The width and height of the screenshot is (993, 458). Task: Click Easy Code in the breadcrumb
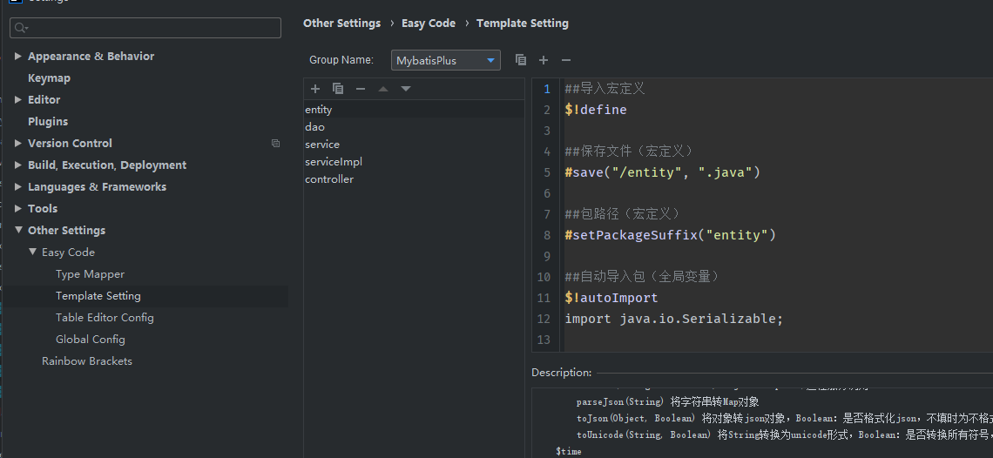428,23
